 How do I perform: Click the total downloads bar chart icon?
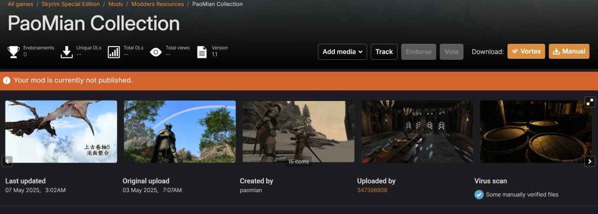click(x=114, y=52)
